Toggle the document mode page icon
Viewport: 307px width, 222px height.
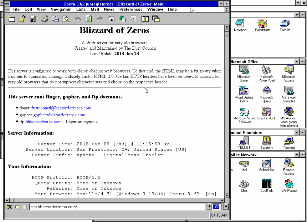pyautogui.click(x=25, y=207)
